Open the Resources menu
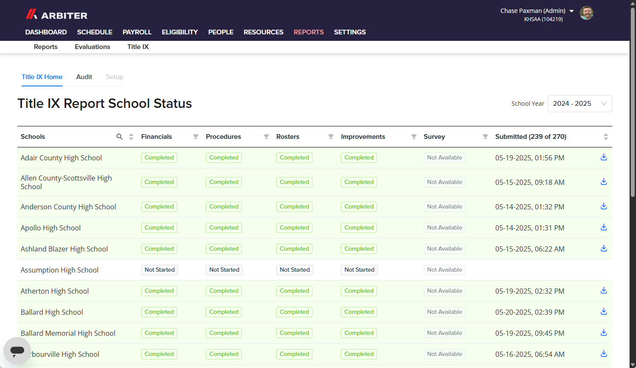 [263, 32]
